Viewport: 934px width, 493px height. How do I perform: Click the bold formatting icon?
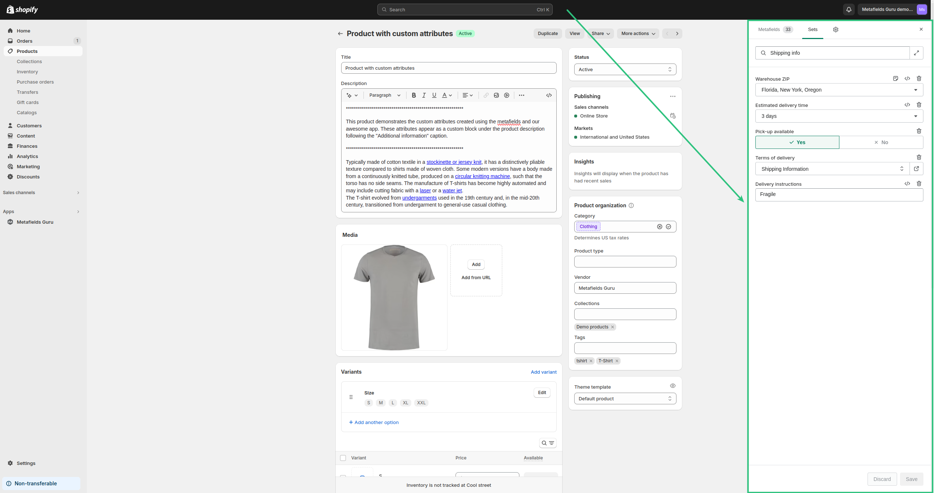tap(413, 95)
